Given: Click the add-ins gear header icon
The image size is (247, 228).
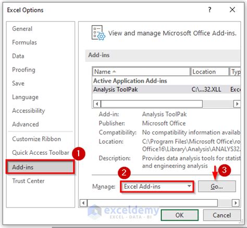Looking at the screenshot, I should (98, 33).
